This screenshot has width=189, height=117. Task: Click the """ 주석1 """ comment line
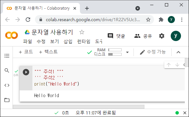[49, 71]
